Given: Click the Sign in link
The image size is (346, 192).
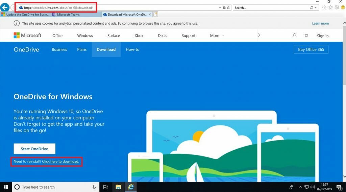Looking at the screenshot, I should click(323, 36).
